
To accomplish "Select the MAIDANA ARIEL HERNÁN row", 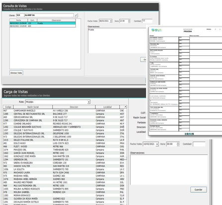I will coord(64,179).
